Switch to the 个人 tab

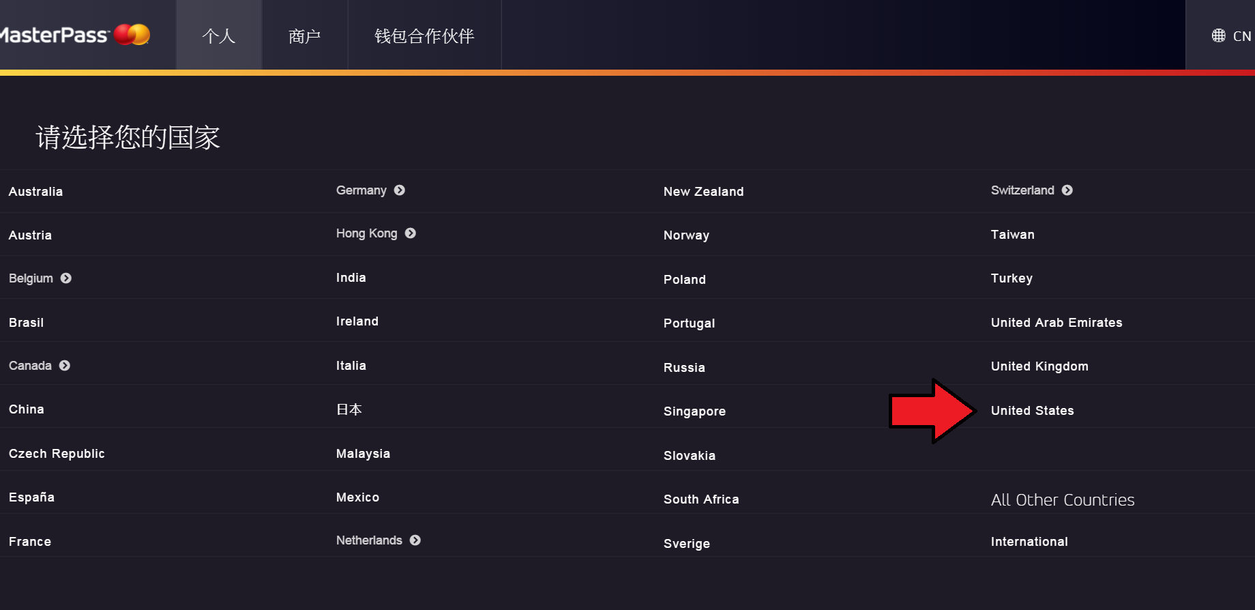click(219, 35)
